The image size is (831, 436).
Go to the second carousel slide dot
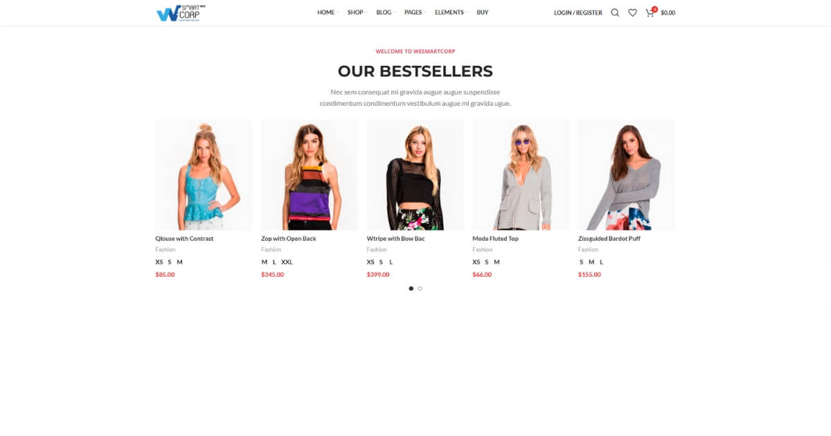420,289
